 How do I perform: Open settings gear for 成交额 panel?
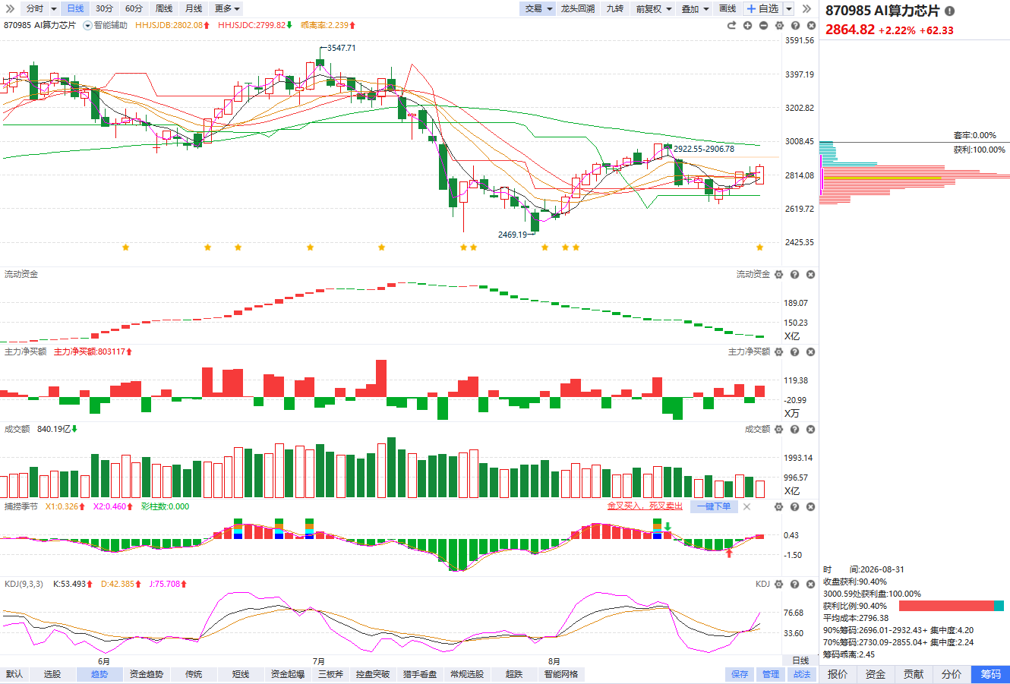778,429
